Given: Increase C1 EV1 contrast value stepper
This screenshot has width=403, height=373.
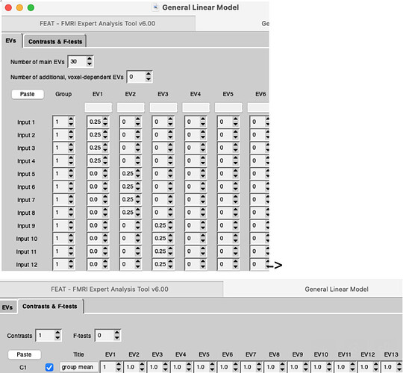Looking at the screenshot, I should (x=119, y=365).
